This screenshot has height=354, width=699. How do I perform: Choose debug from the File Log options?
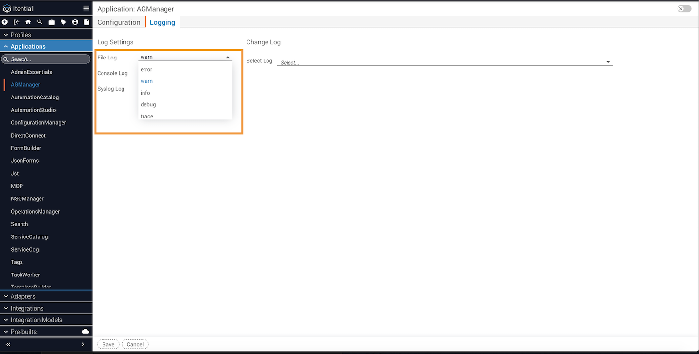(x=185, y=104)
